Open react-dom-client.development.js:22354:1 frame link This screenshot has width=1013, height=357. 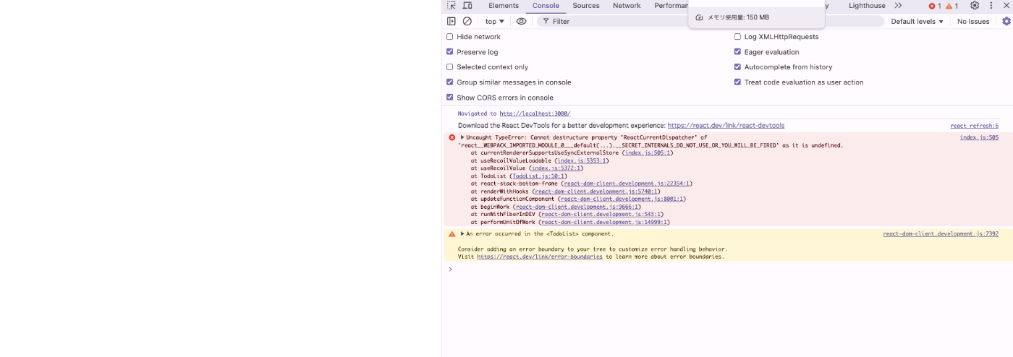(627, 184)
